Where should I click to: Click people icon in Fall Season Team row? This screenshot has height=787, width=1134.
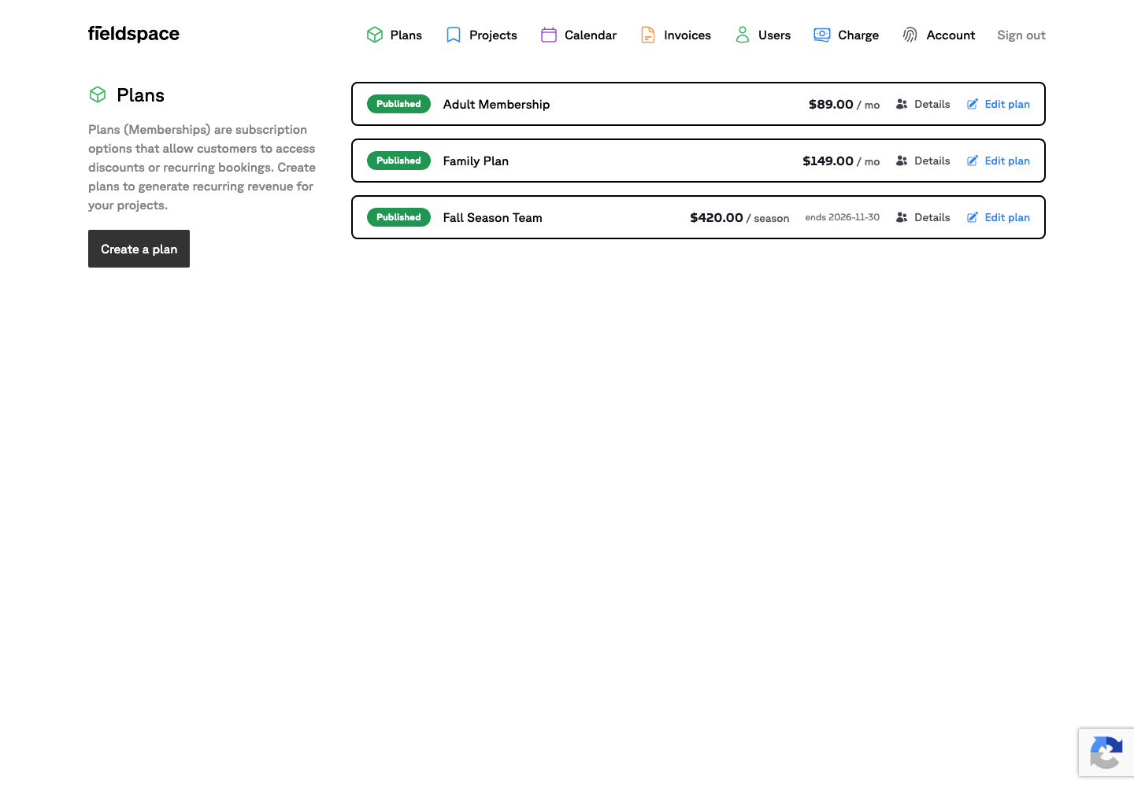point(902,217)
